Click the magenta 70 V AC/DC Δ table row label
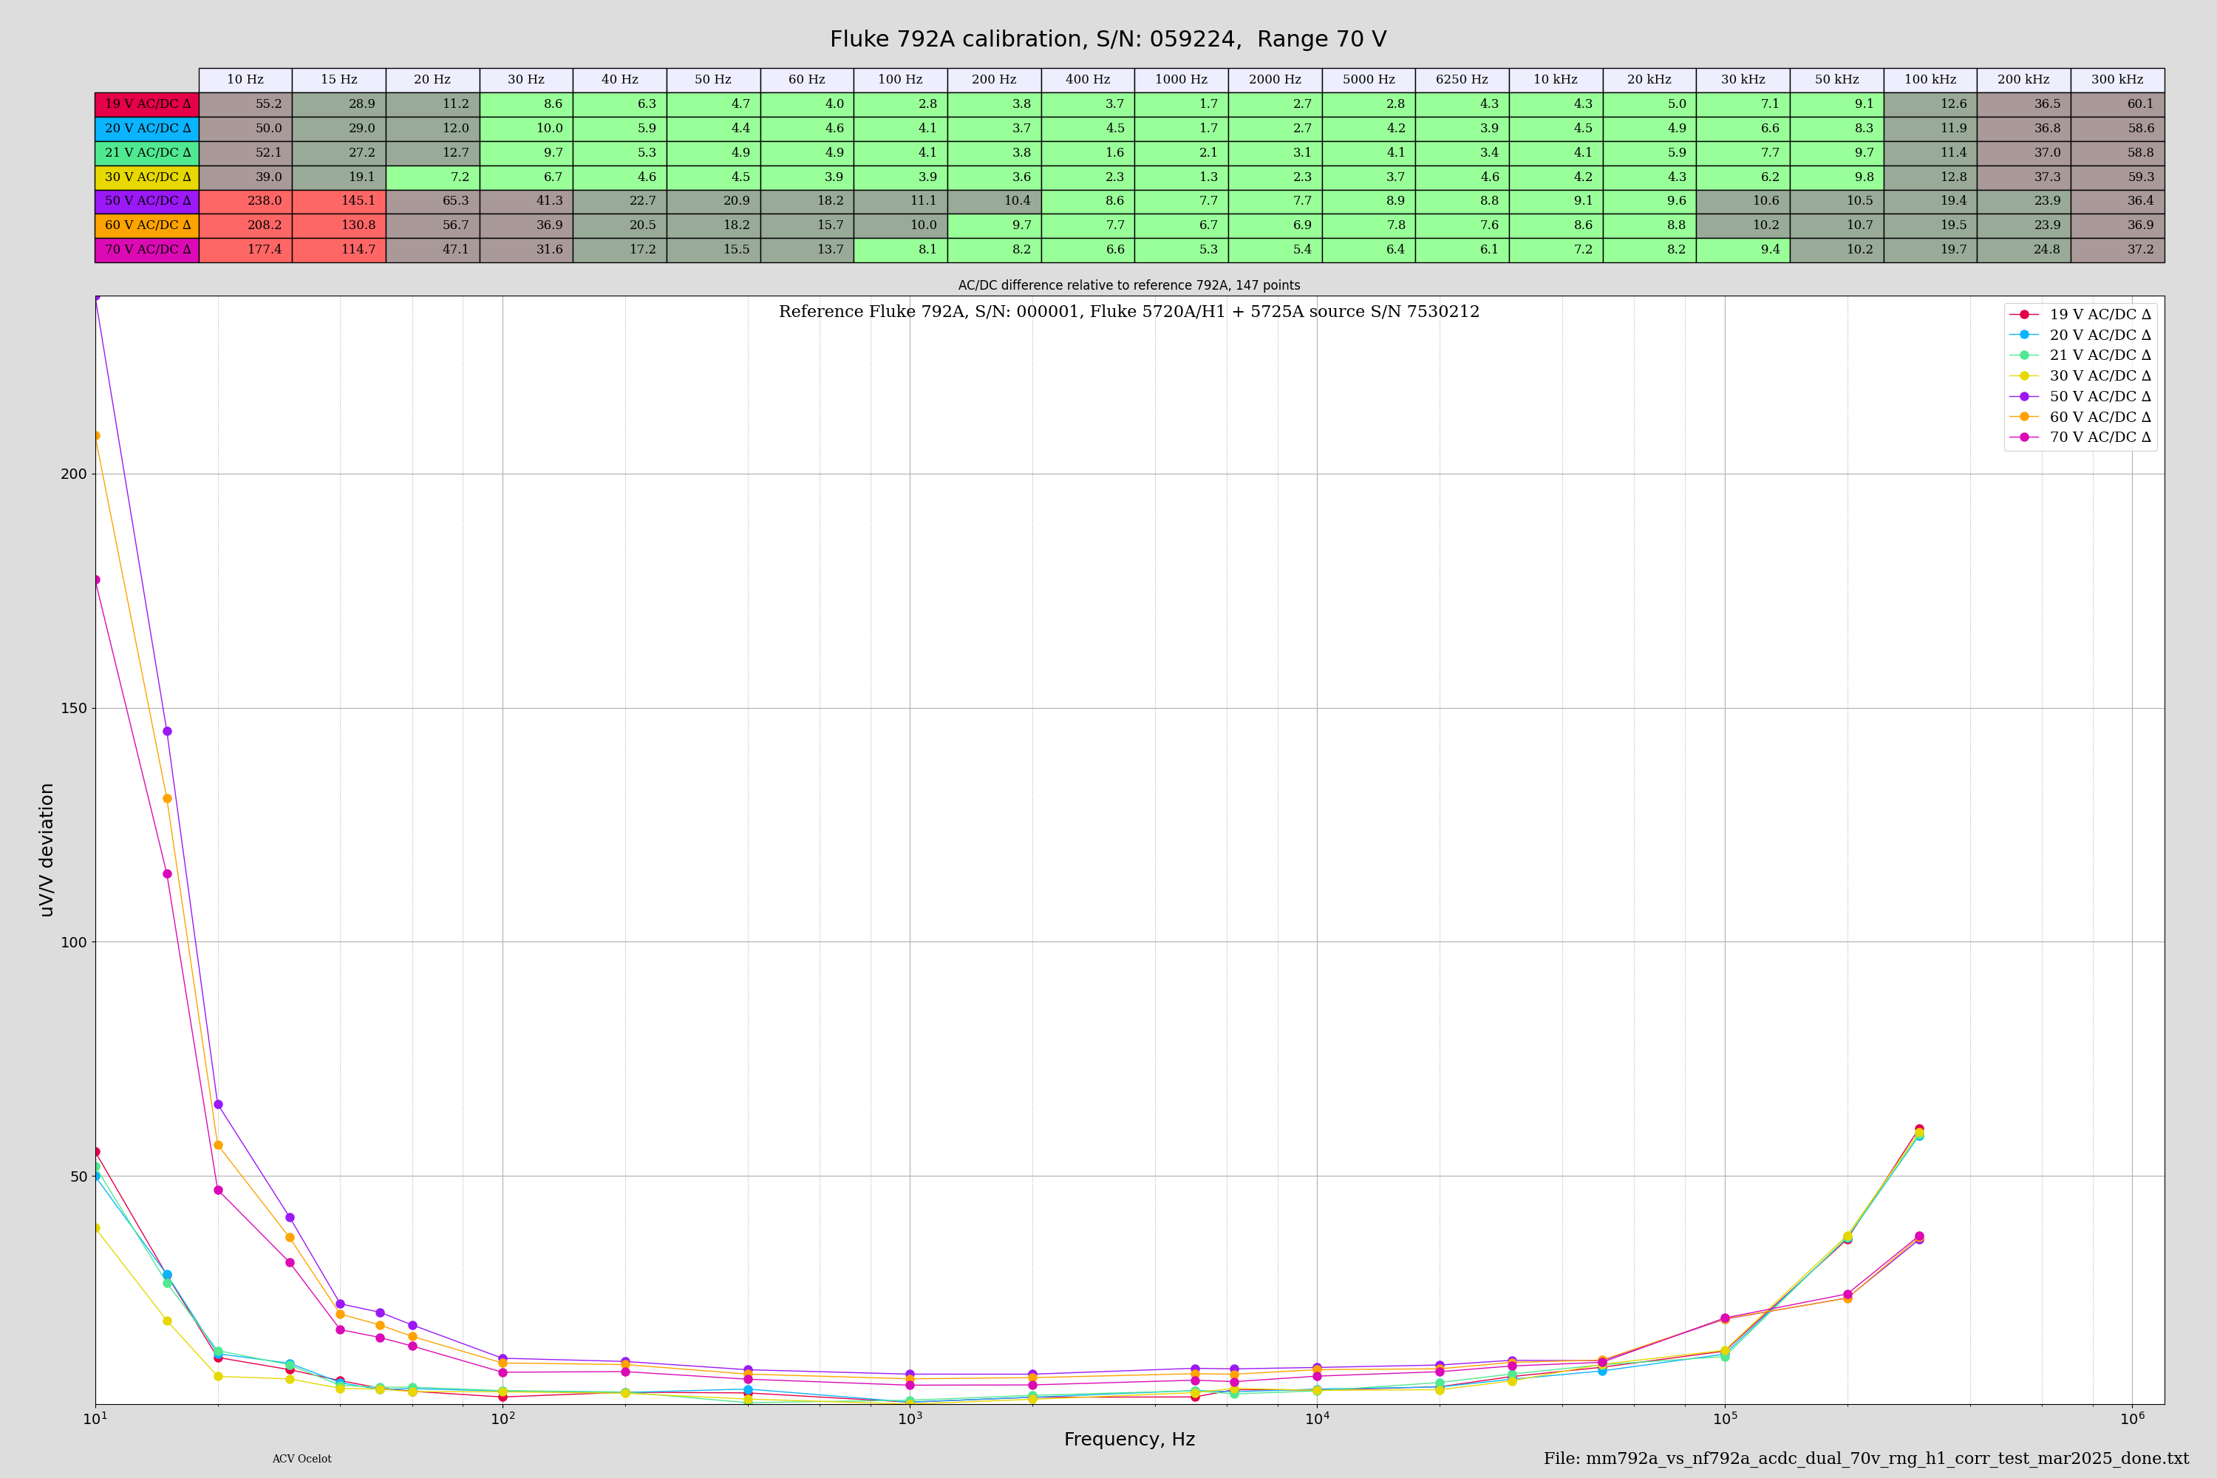Screen dimensions: 2217x1478 pos(147,250)
